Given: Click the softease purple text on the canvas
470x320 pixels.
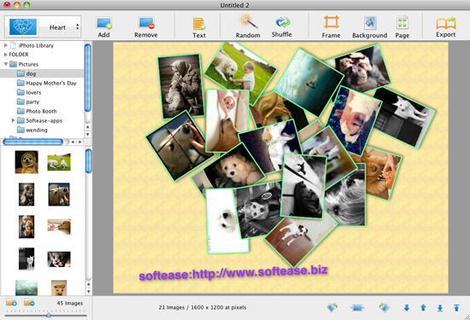Looking at the screenshot, I should pos(233,273).
